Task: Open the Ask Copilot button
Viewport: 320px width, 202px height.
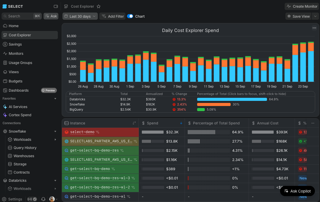Action: click(x=297, y=191)
